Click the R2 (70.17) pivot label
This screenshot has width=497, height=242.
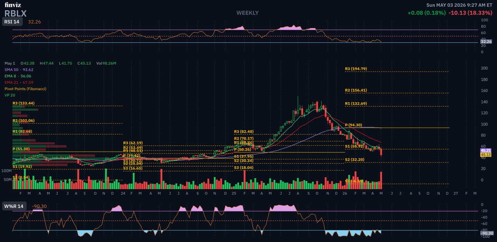pyautogui.click(x=244, y=139)
